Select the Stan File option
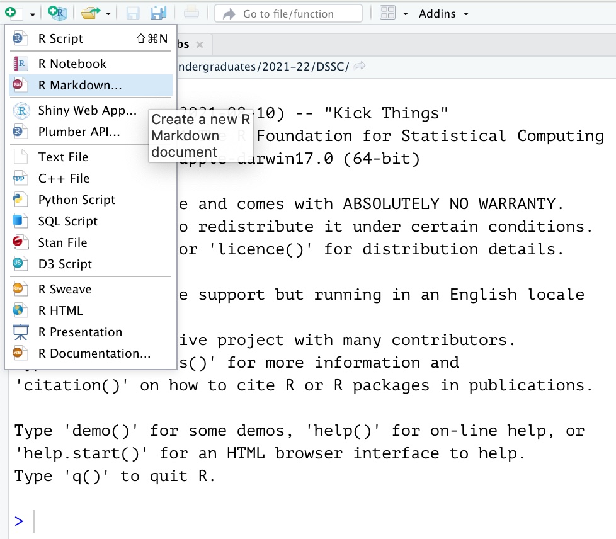616x539 pixels. coord(62,242)
